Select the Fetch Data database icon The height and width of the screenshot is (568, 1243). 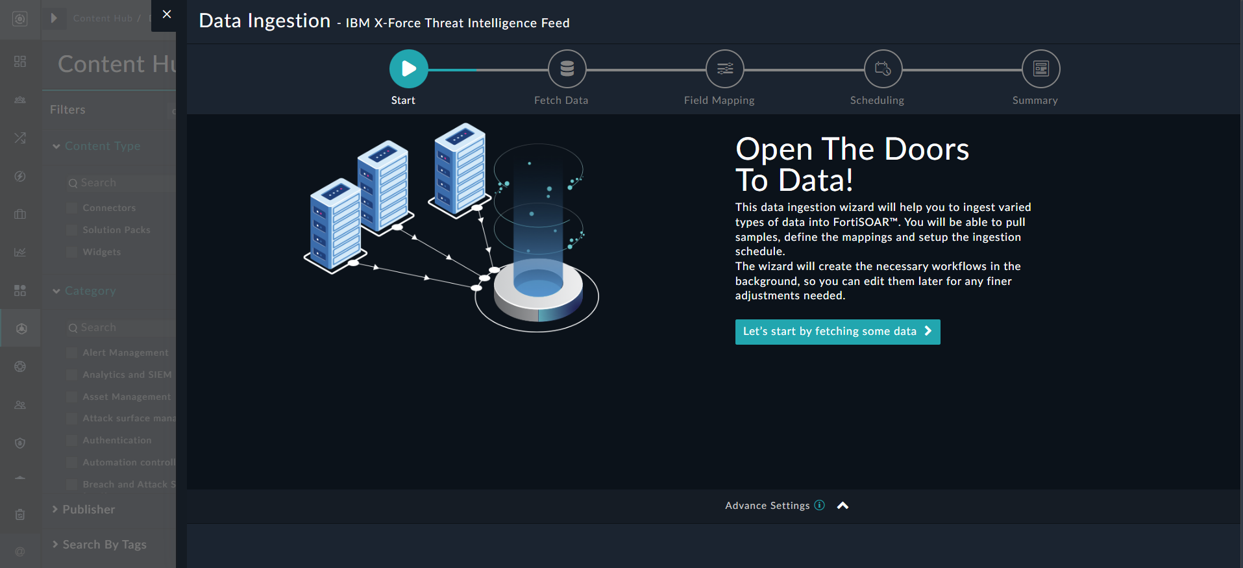click(x=567, y=69)
